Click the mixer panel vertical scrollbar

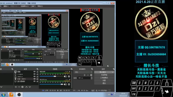coord(72,79)
